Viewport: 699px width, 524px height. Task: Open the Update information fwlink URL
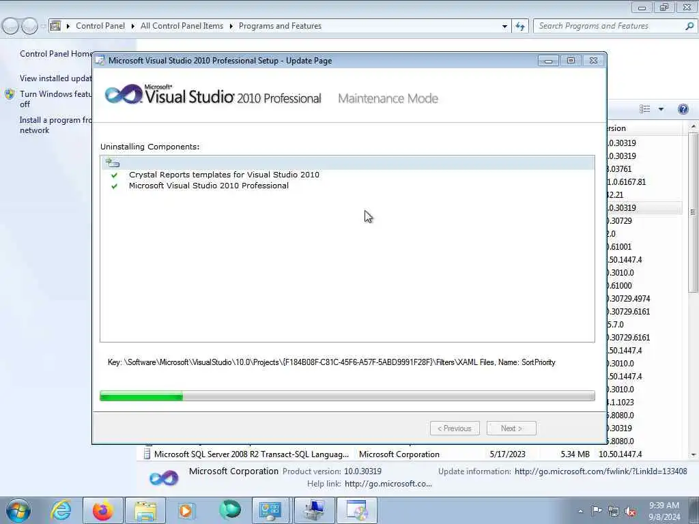[x=601, y=471]
